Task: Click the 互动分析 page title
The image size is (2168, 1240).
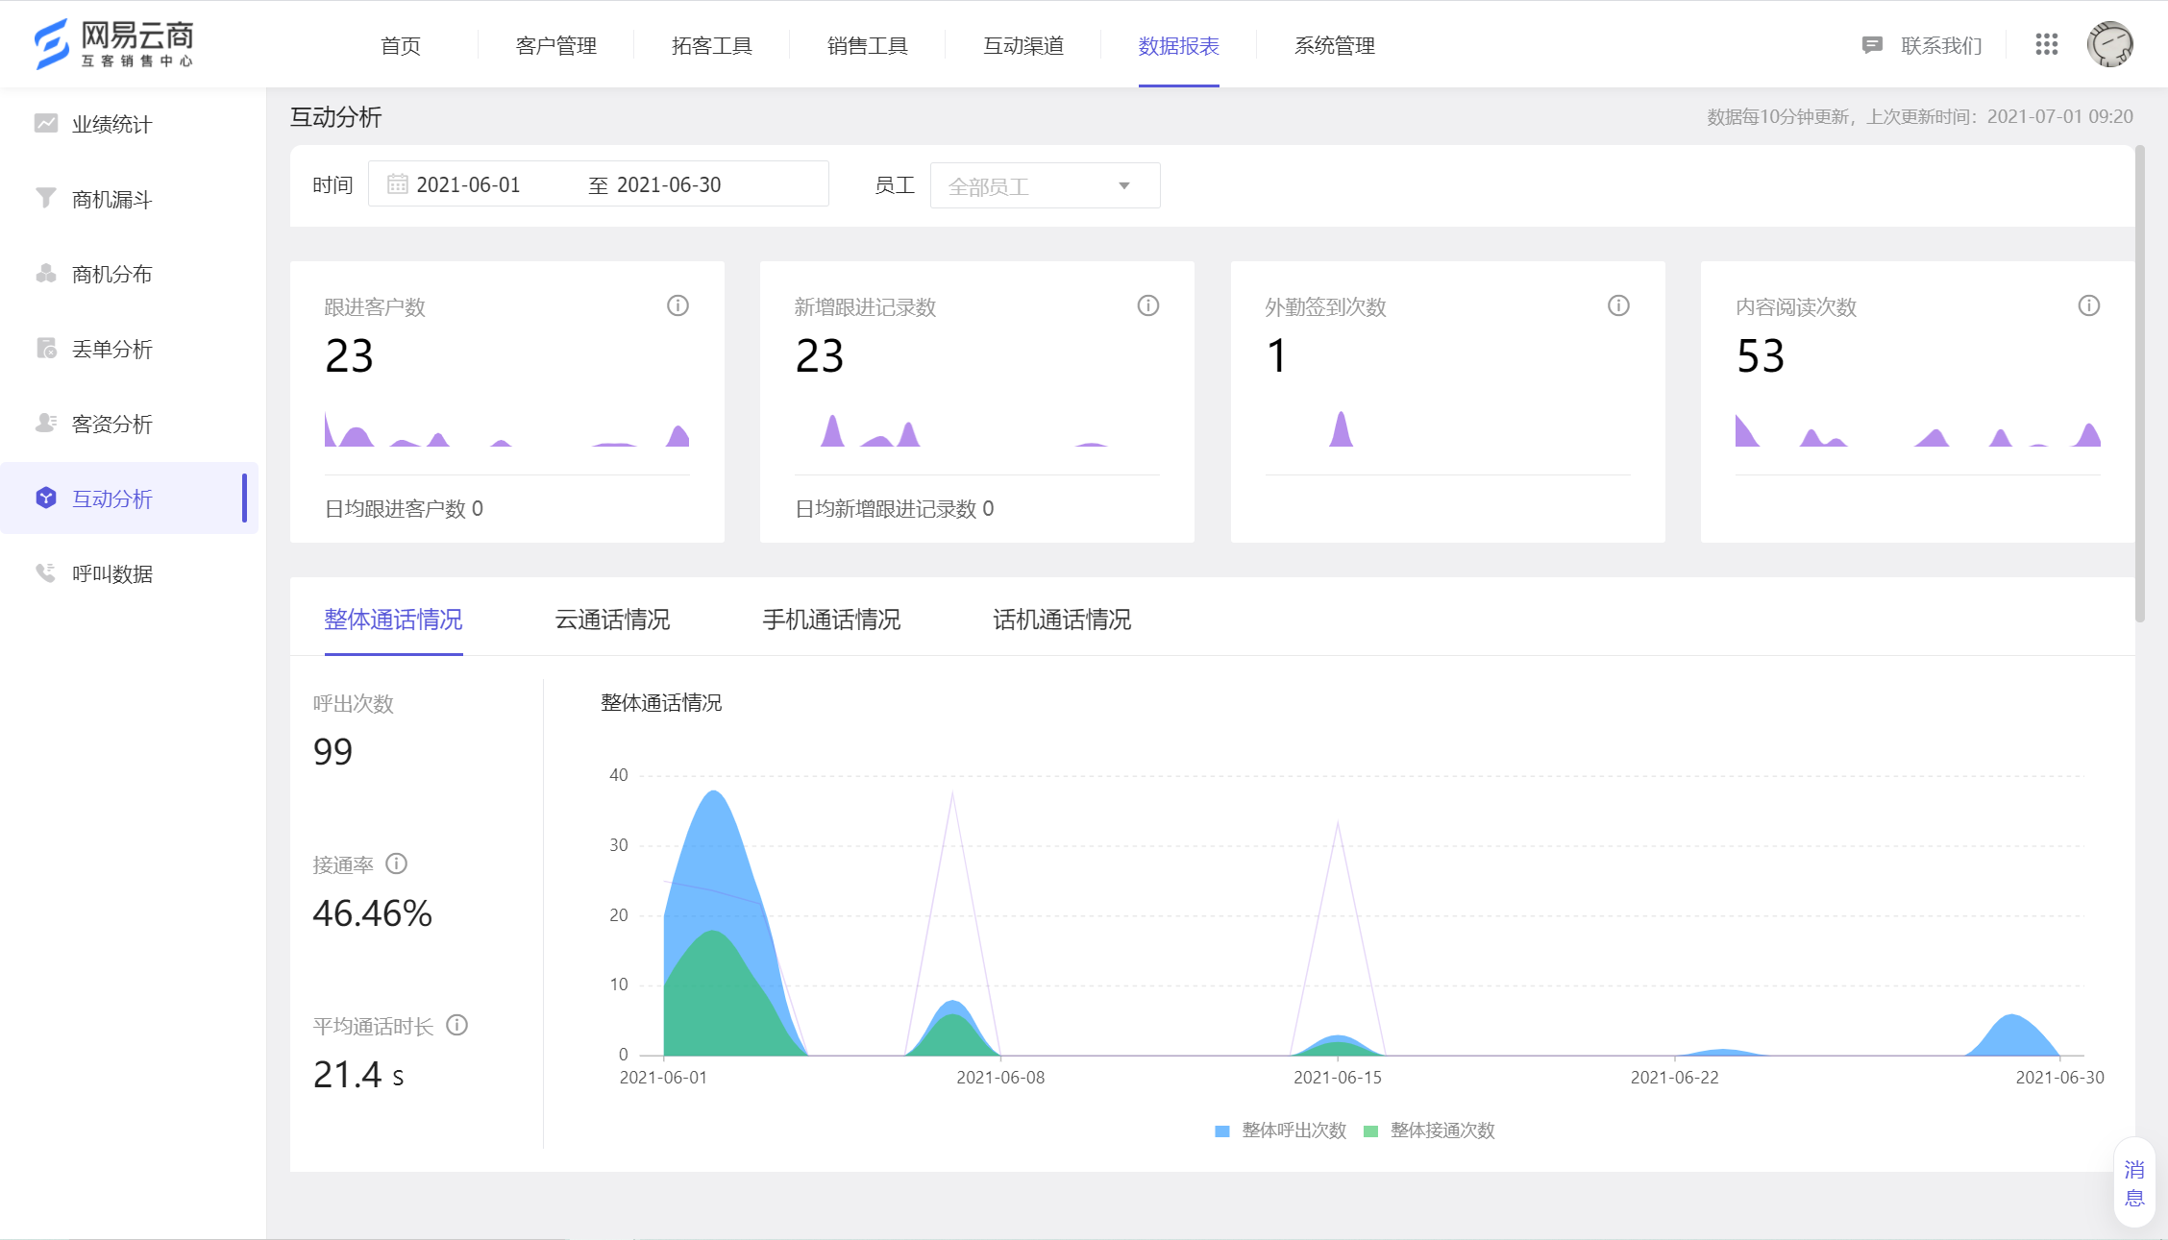Action: (x=336, y=117)
